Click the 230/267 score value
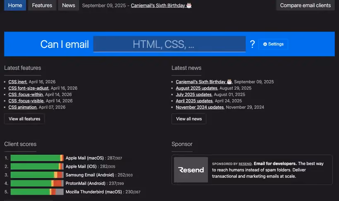Viewport: 339px width, 201px height. click(x=133, y=192)
